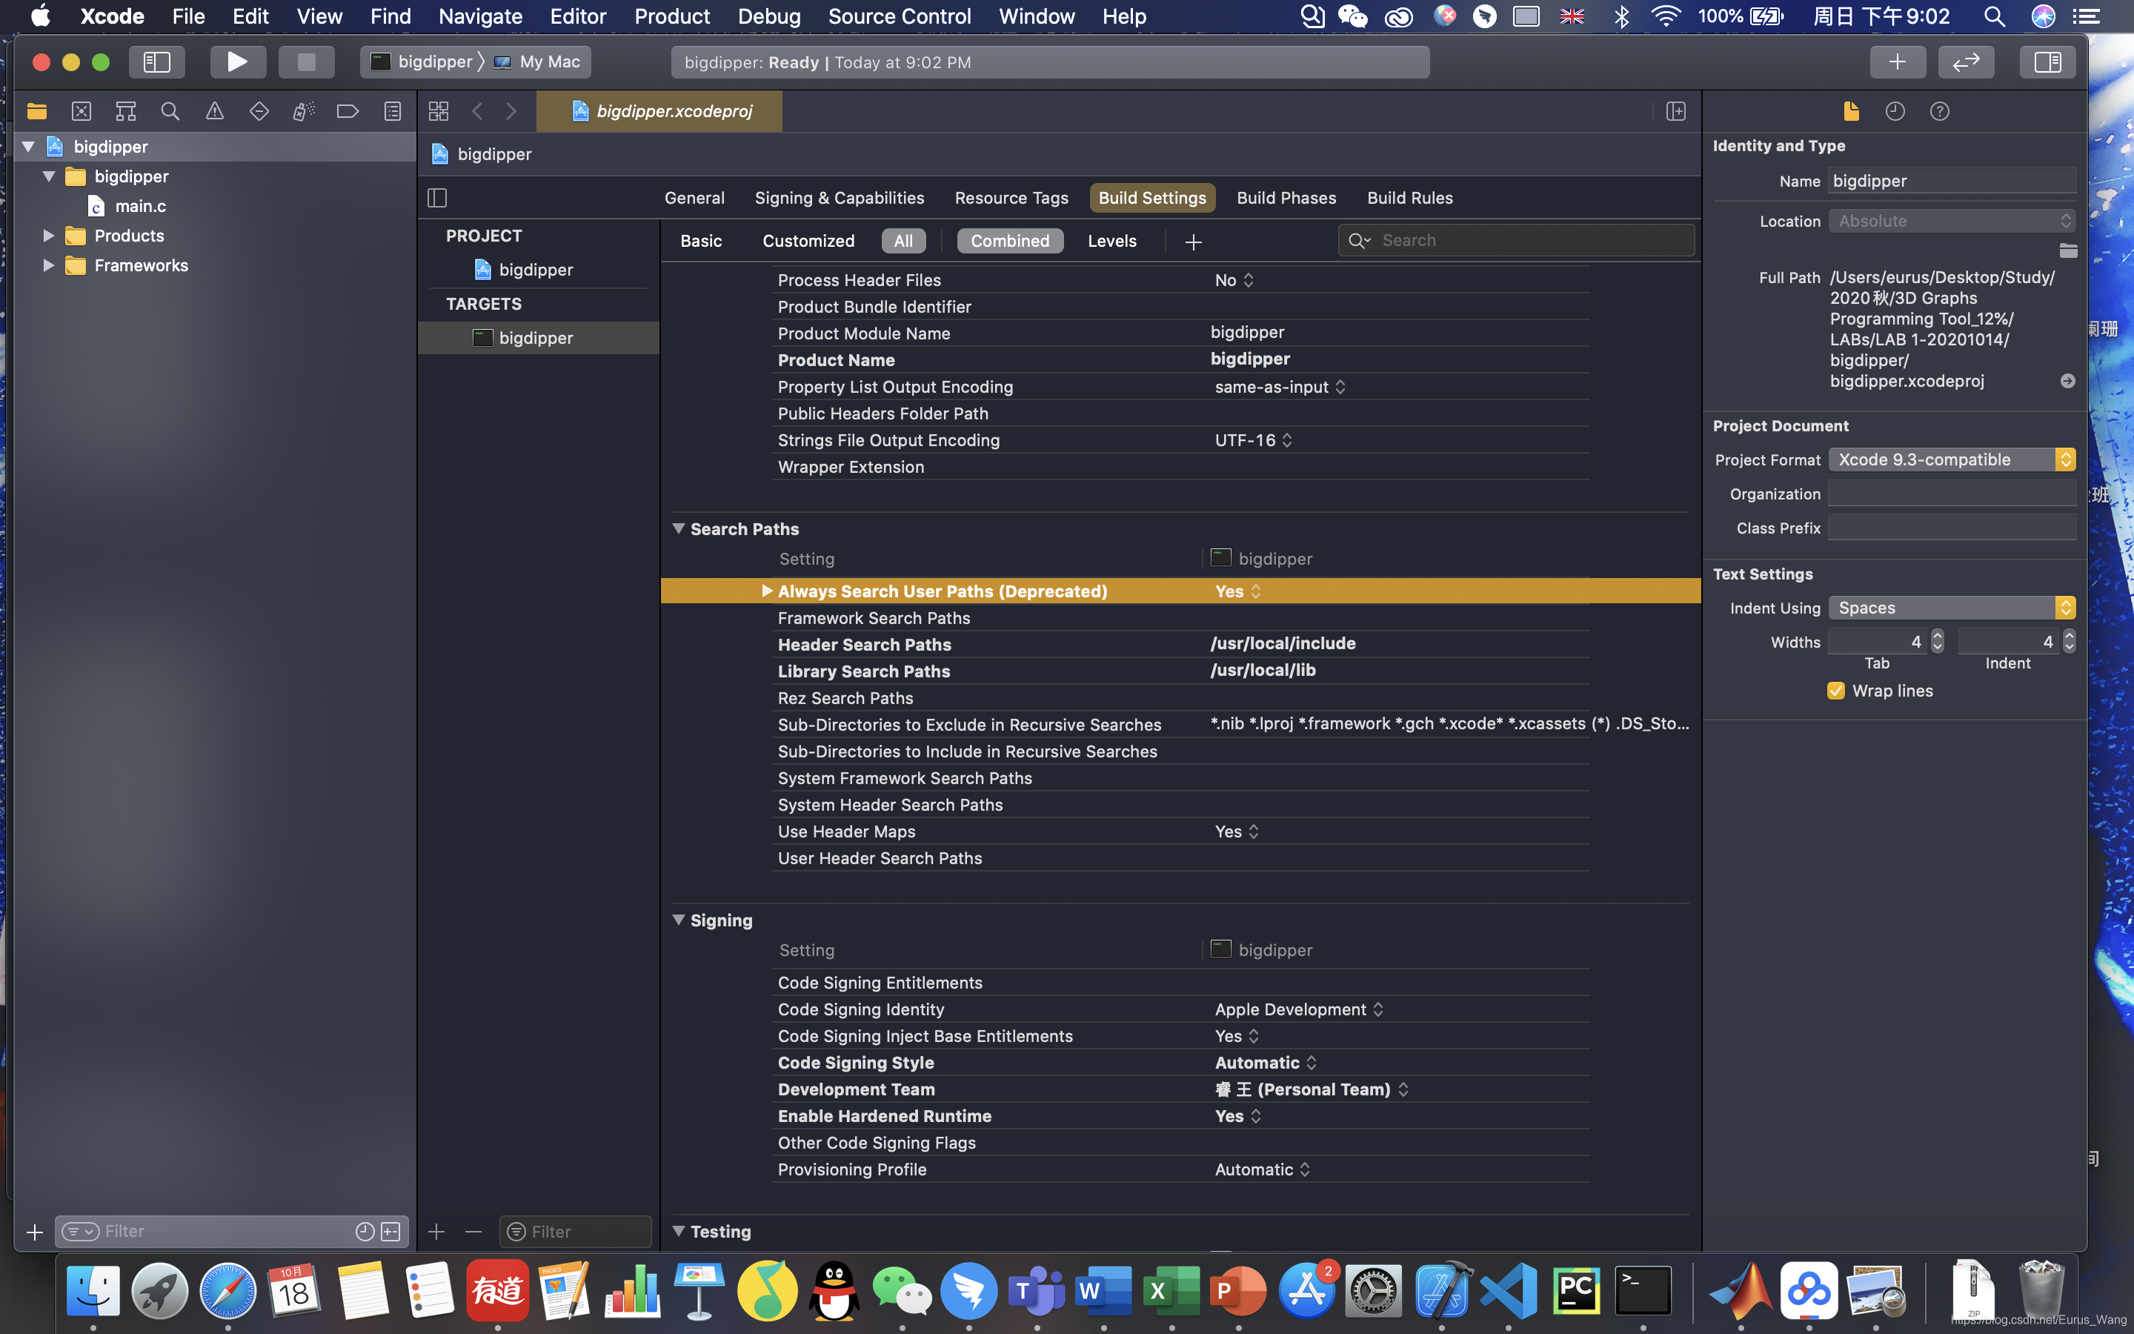Viewport: 2134px width, 1334px height.
Task: Edit the Organization field
Action: 1952,494
